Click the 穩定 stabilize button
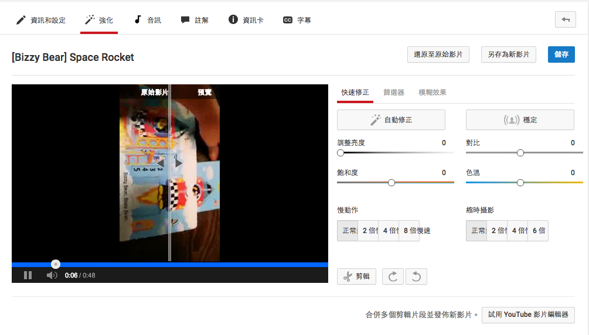The width and height of the screenshot is (589, 335). point(520,120)
